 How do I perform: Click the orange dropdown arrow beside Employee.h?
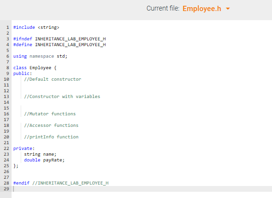(x=228, y=9)
